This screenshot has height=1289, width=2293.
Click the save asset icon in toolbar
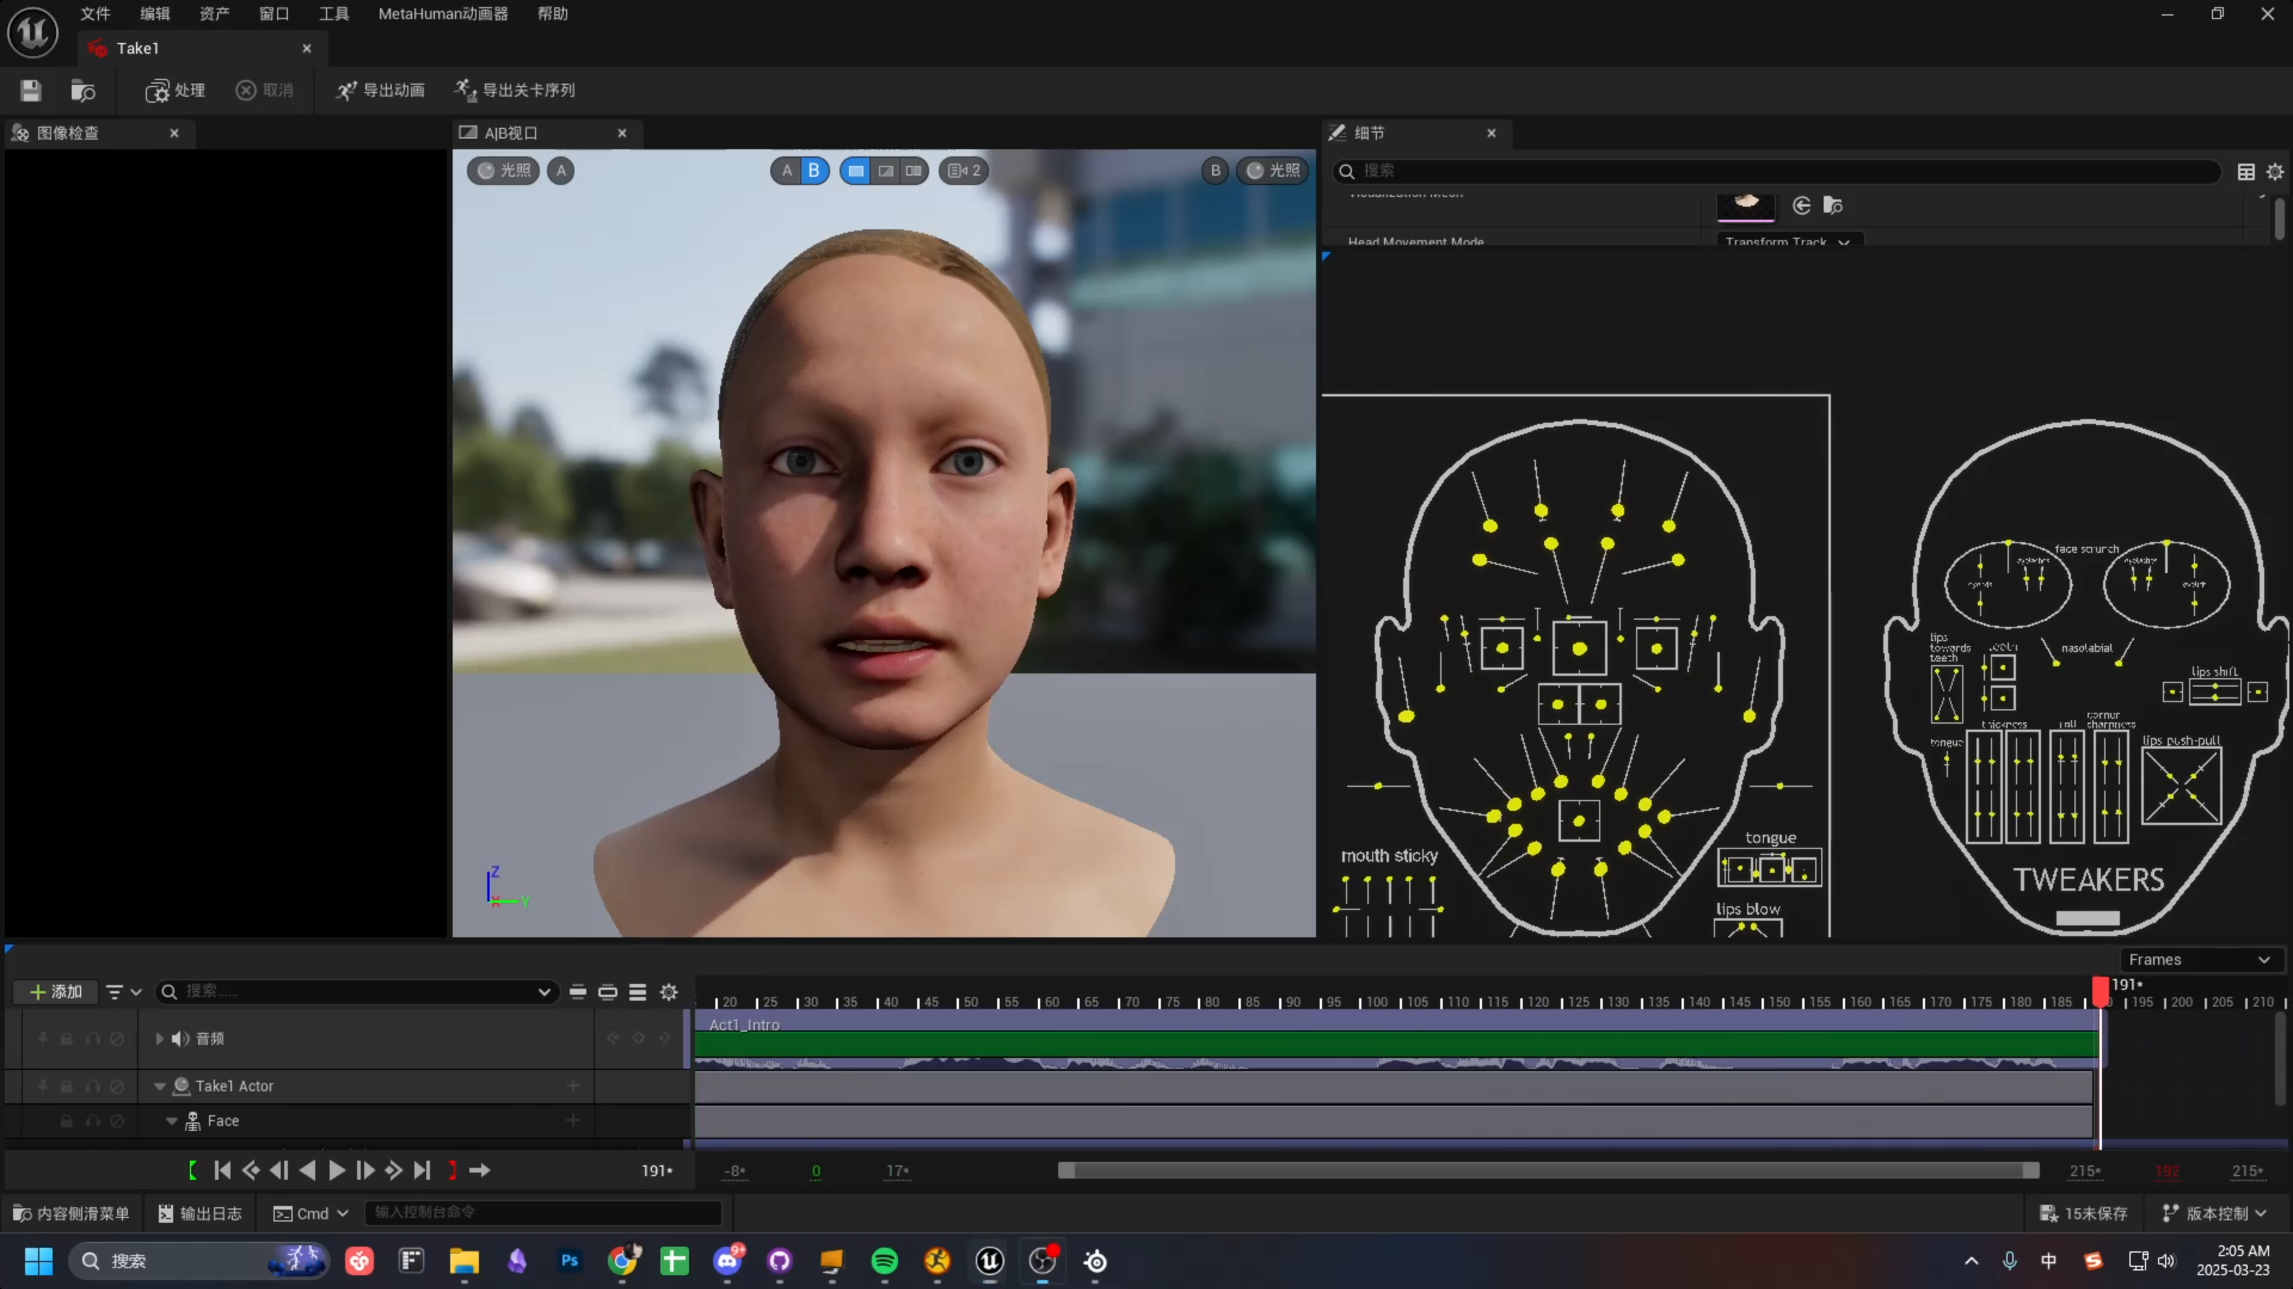pyautogui.click(x=30, y=90)
